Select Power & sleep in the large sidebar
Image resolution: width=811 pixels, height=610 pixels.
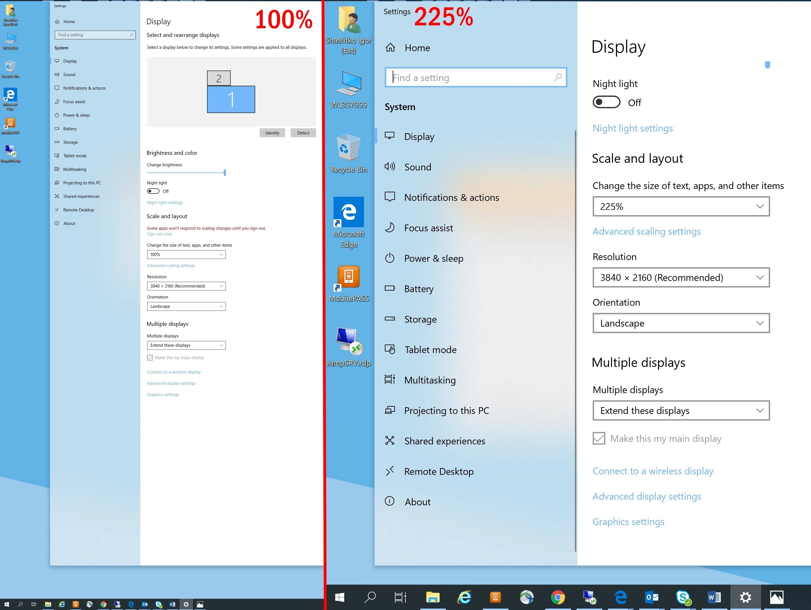pyautogui.click(x=433, y=258)
